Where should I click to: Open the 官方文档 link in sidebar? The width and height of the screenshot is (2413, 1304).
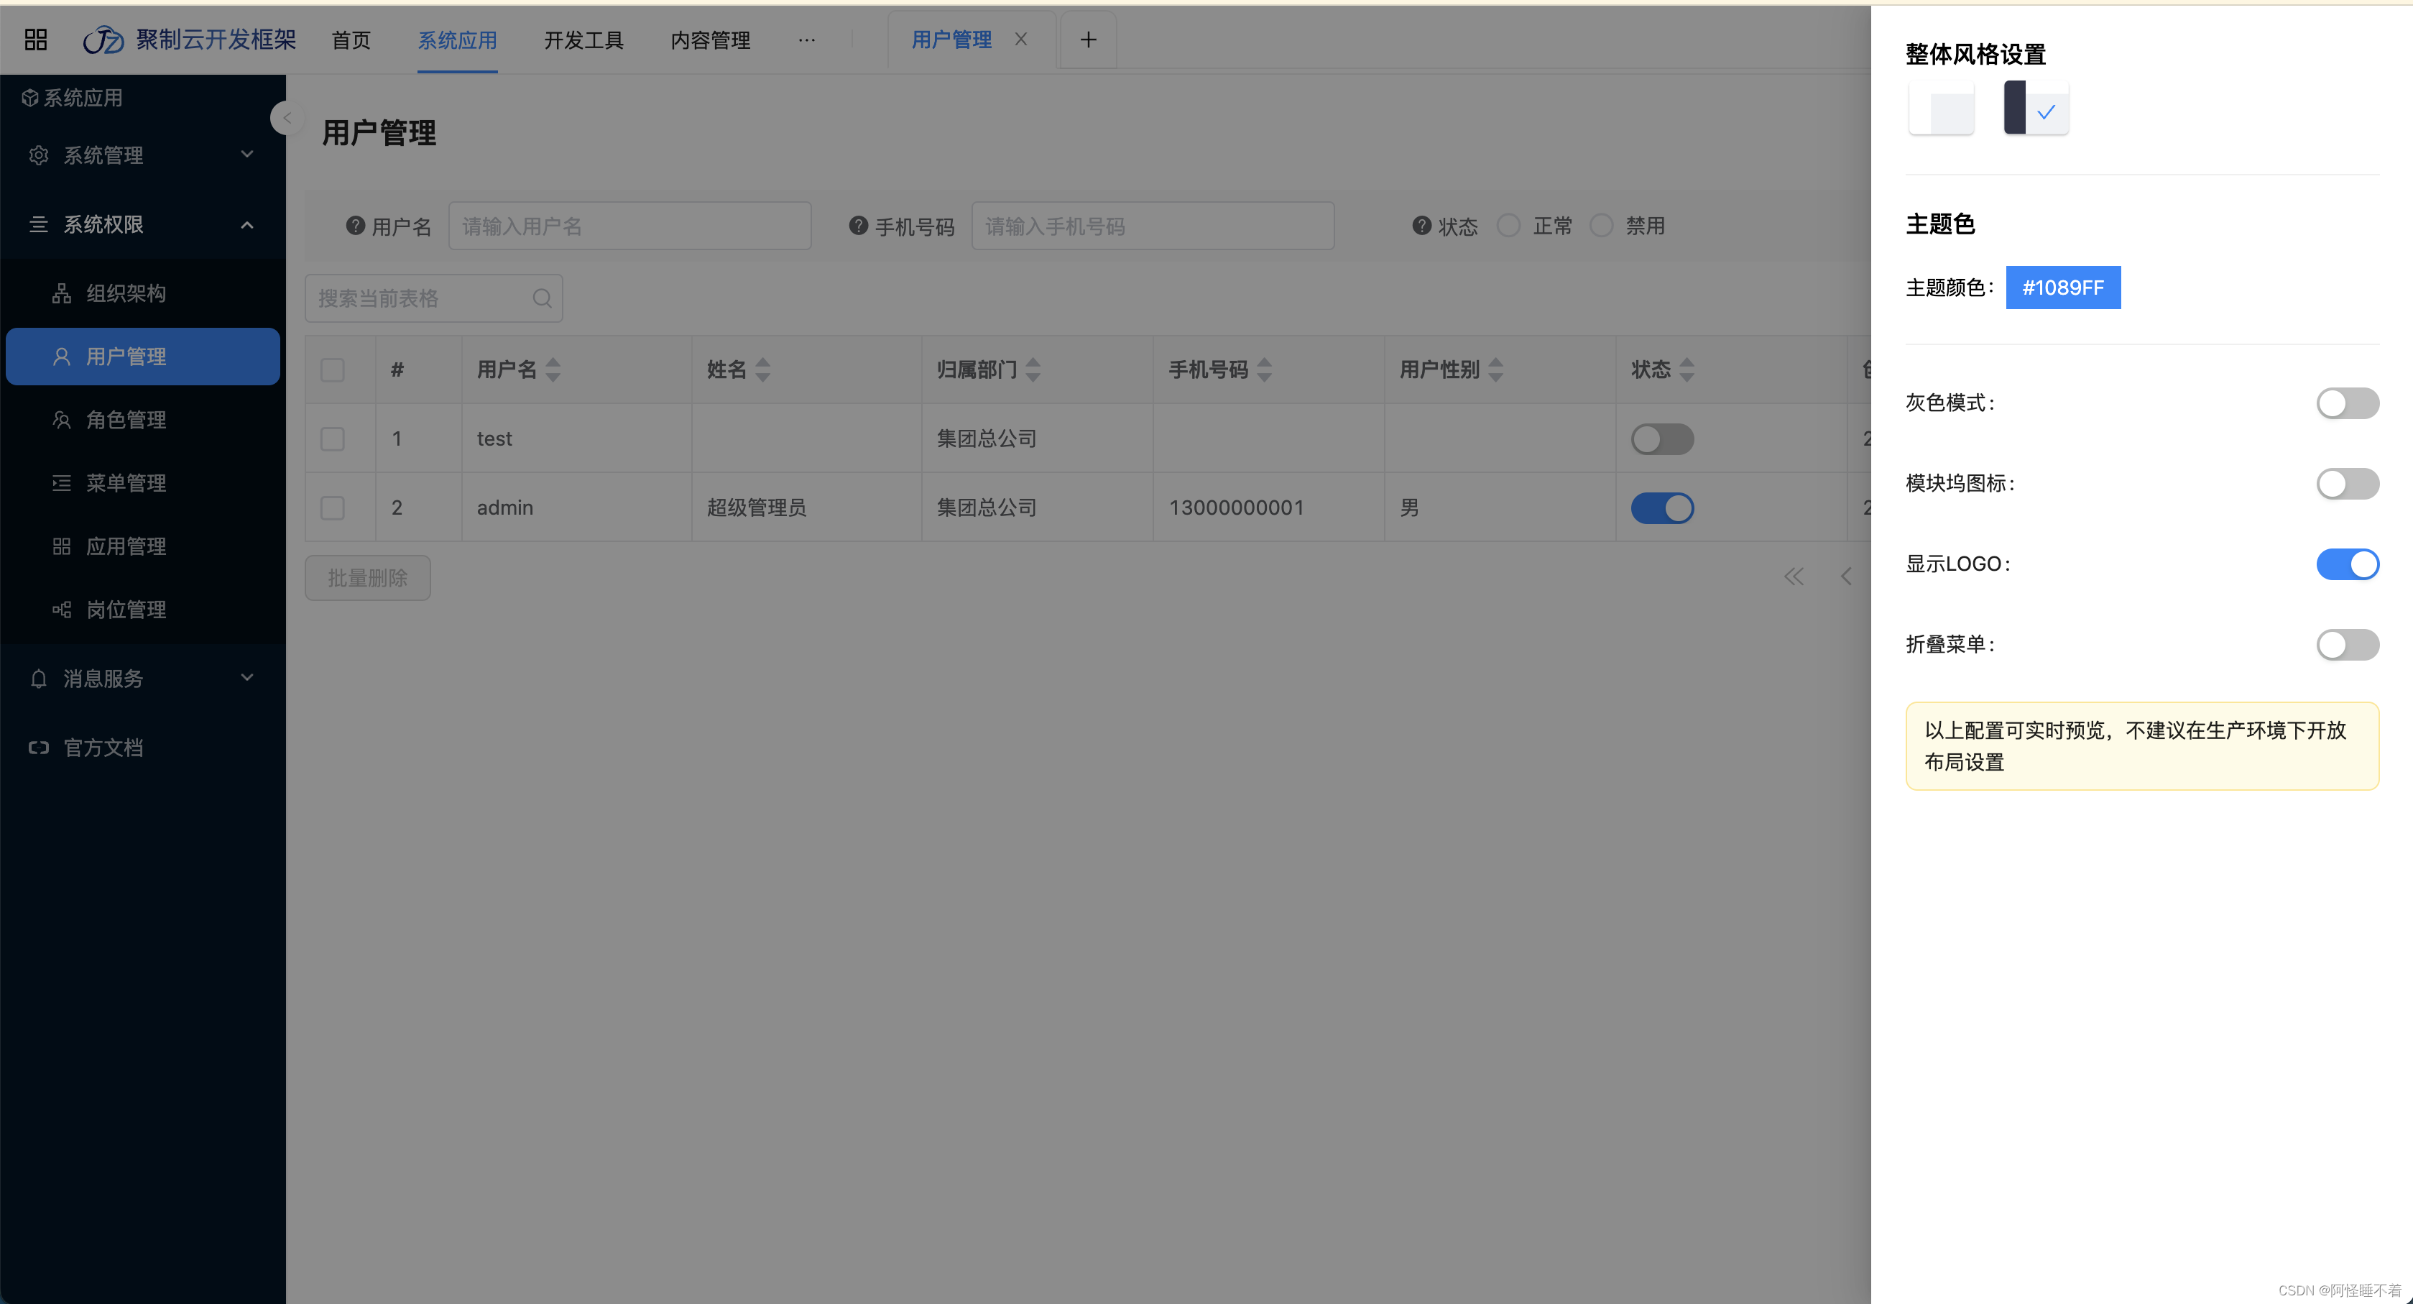pyautogui.click(x=103, y=748)
